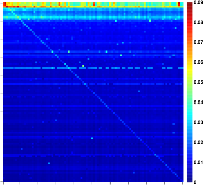Click the 0.01 colorbar tick label
Viewport: 204px width, 186px height.
[198, 162]
